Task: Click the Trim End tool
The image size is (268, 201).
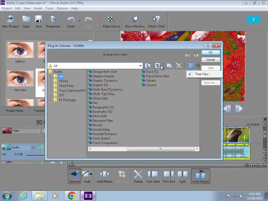Action: pyautogui.click(x=169, y=176)
